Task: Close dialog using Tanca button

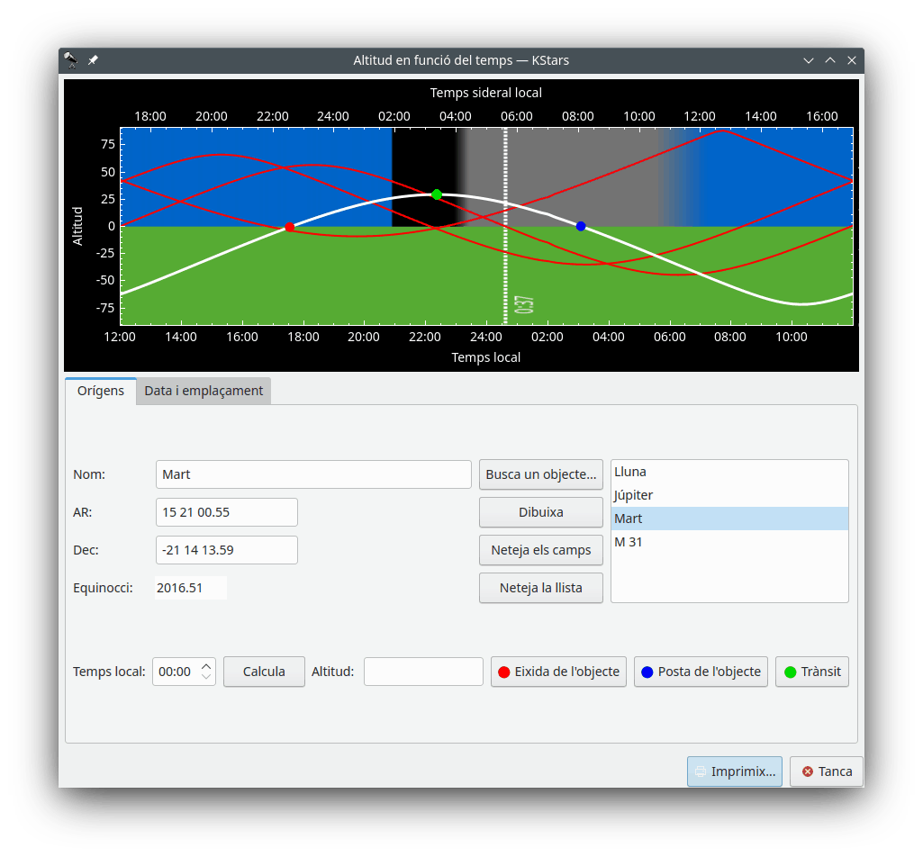Action: pos(826,771)
